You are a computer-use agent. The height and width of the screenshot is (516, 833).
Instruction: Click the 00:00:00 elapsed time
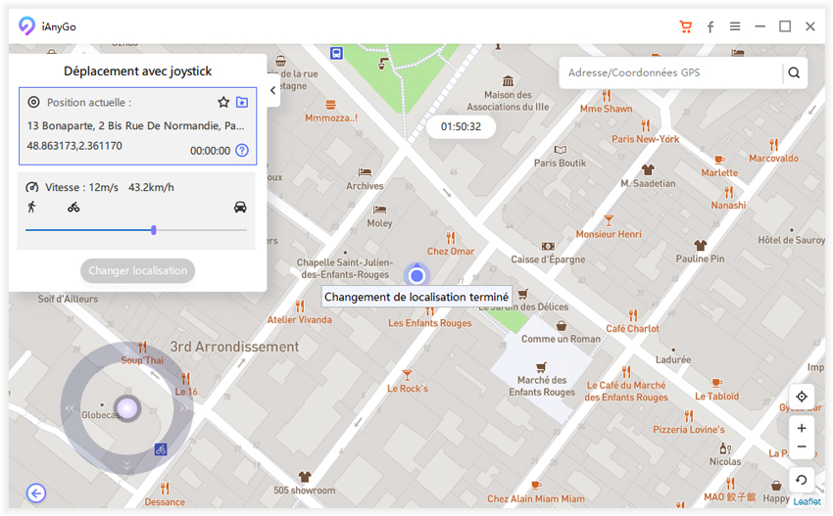point(211,151)
